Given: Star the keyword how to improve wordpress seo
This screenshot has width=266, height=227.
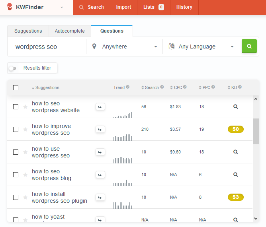Looking at the screenshot, I should (x=25, y=130).
